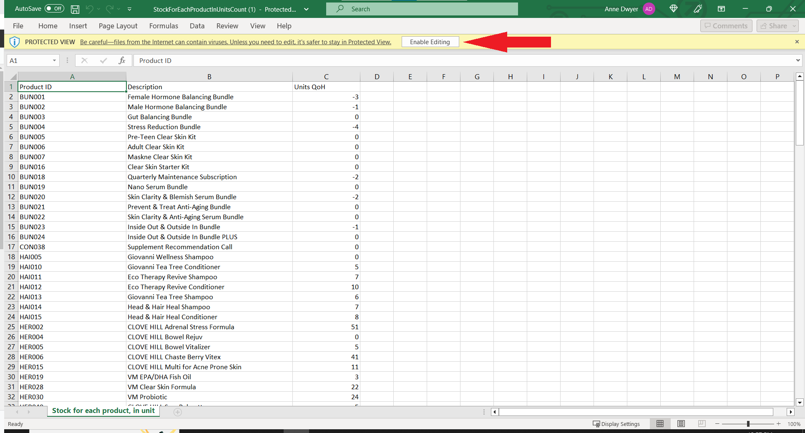
Task: Select cell VM Probiotic
Action: pos(209,397)
